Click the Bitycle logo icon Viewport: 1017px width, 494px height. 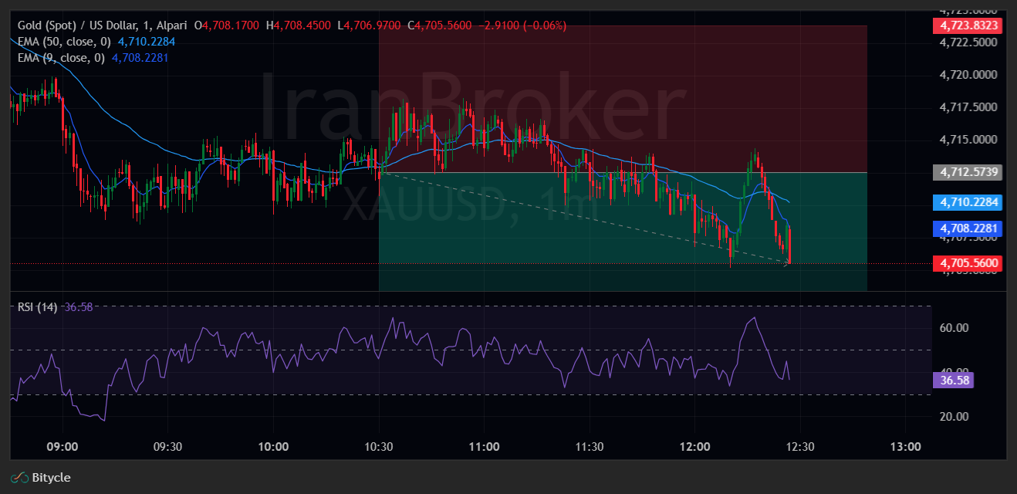pos(19,478)
